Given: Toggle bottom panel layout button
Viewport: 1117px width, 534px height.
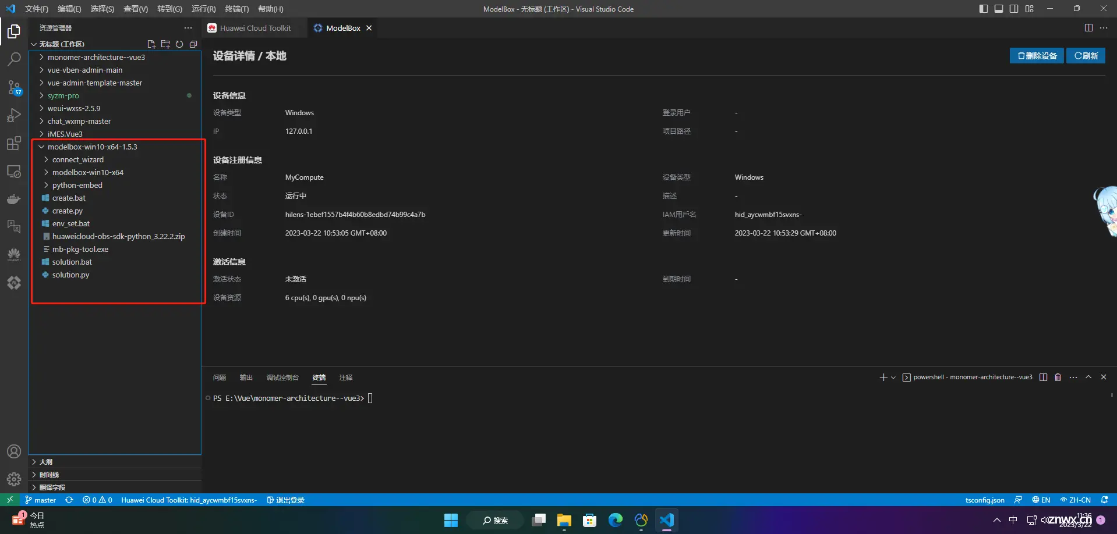Looking at the screenshot, I should click(x=999, y=9).
